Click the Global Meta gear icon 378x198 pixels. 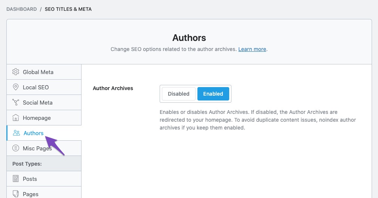coord(16,72)
